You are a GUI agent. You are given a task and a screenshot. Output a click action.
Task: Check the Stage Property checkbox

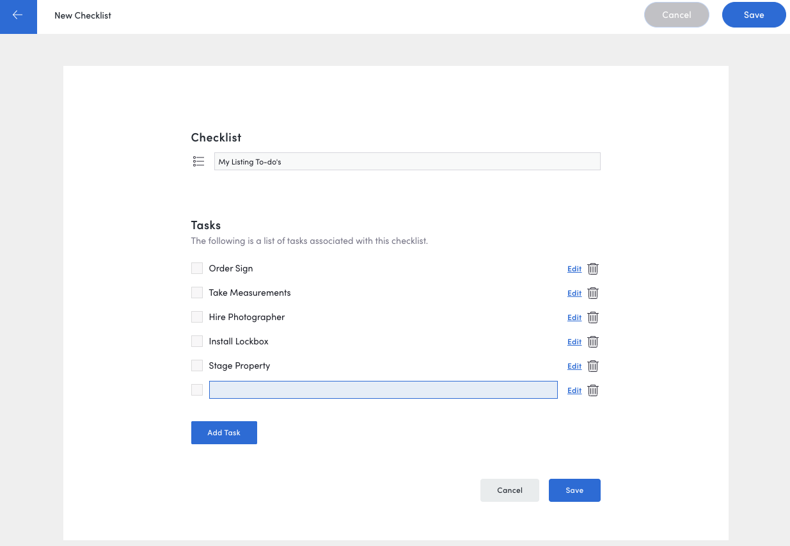[197, 365]
